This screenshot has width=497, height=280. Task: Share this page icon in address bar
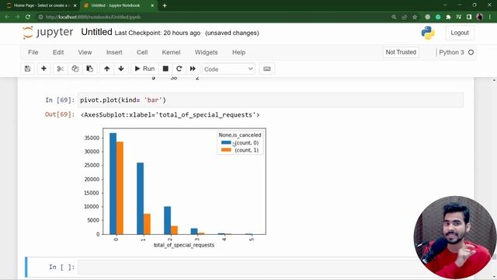[x=404, y=17]
